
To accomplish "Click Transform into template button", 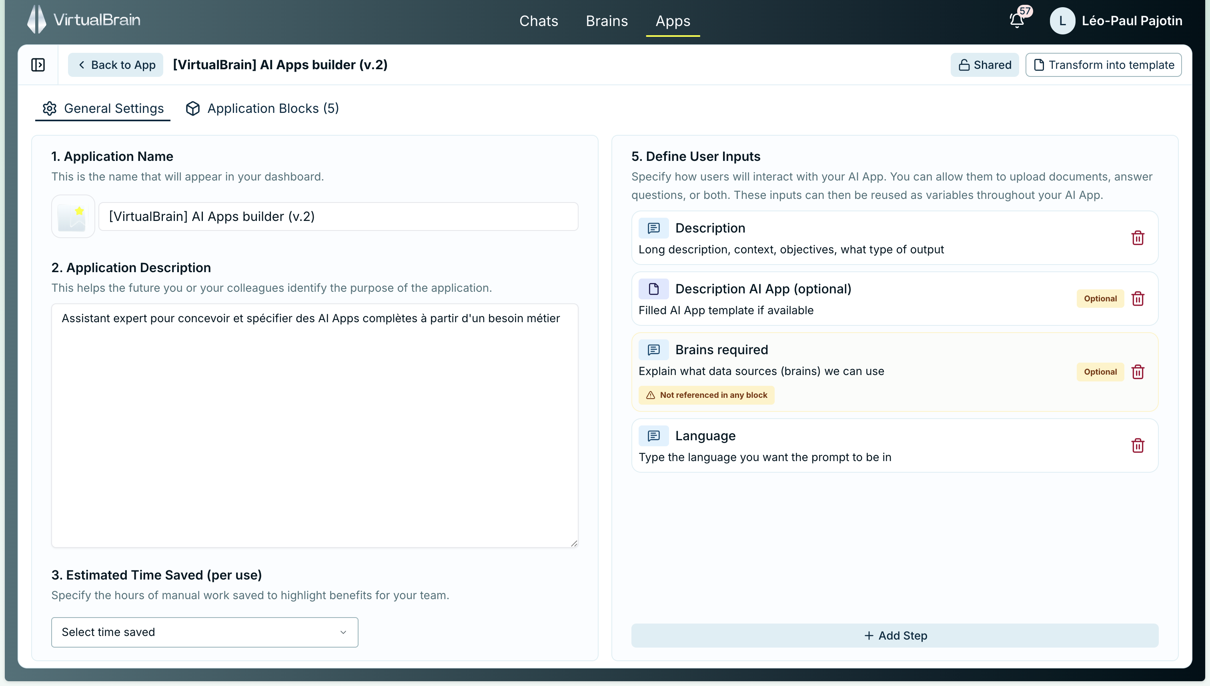I will point(1103,64).
